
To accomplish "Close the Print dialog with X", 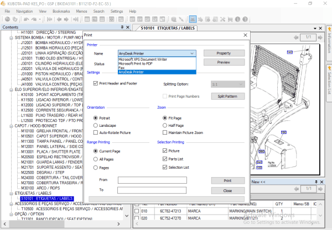I will (x=245, y=35).
